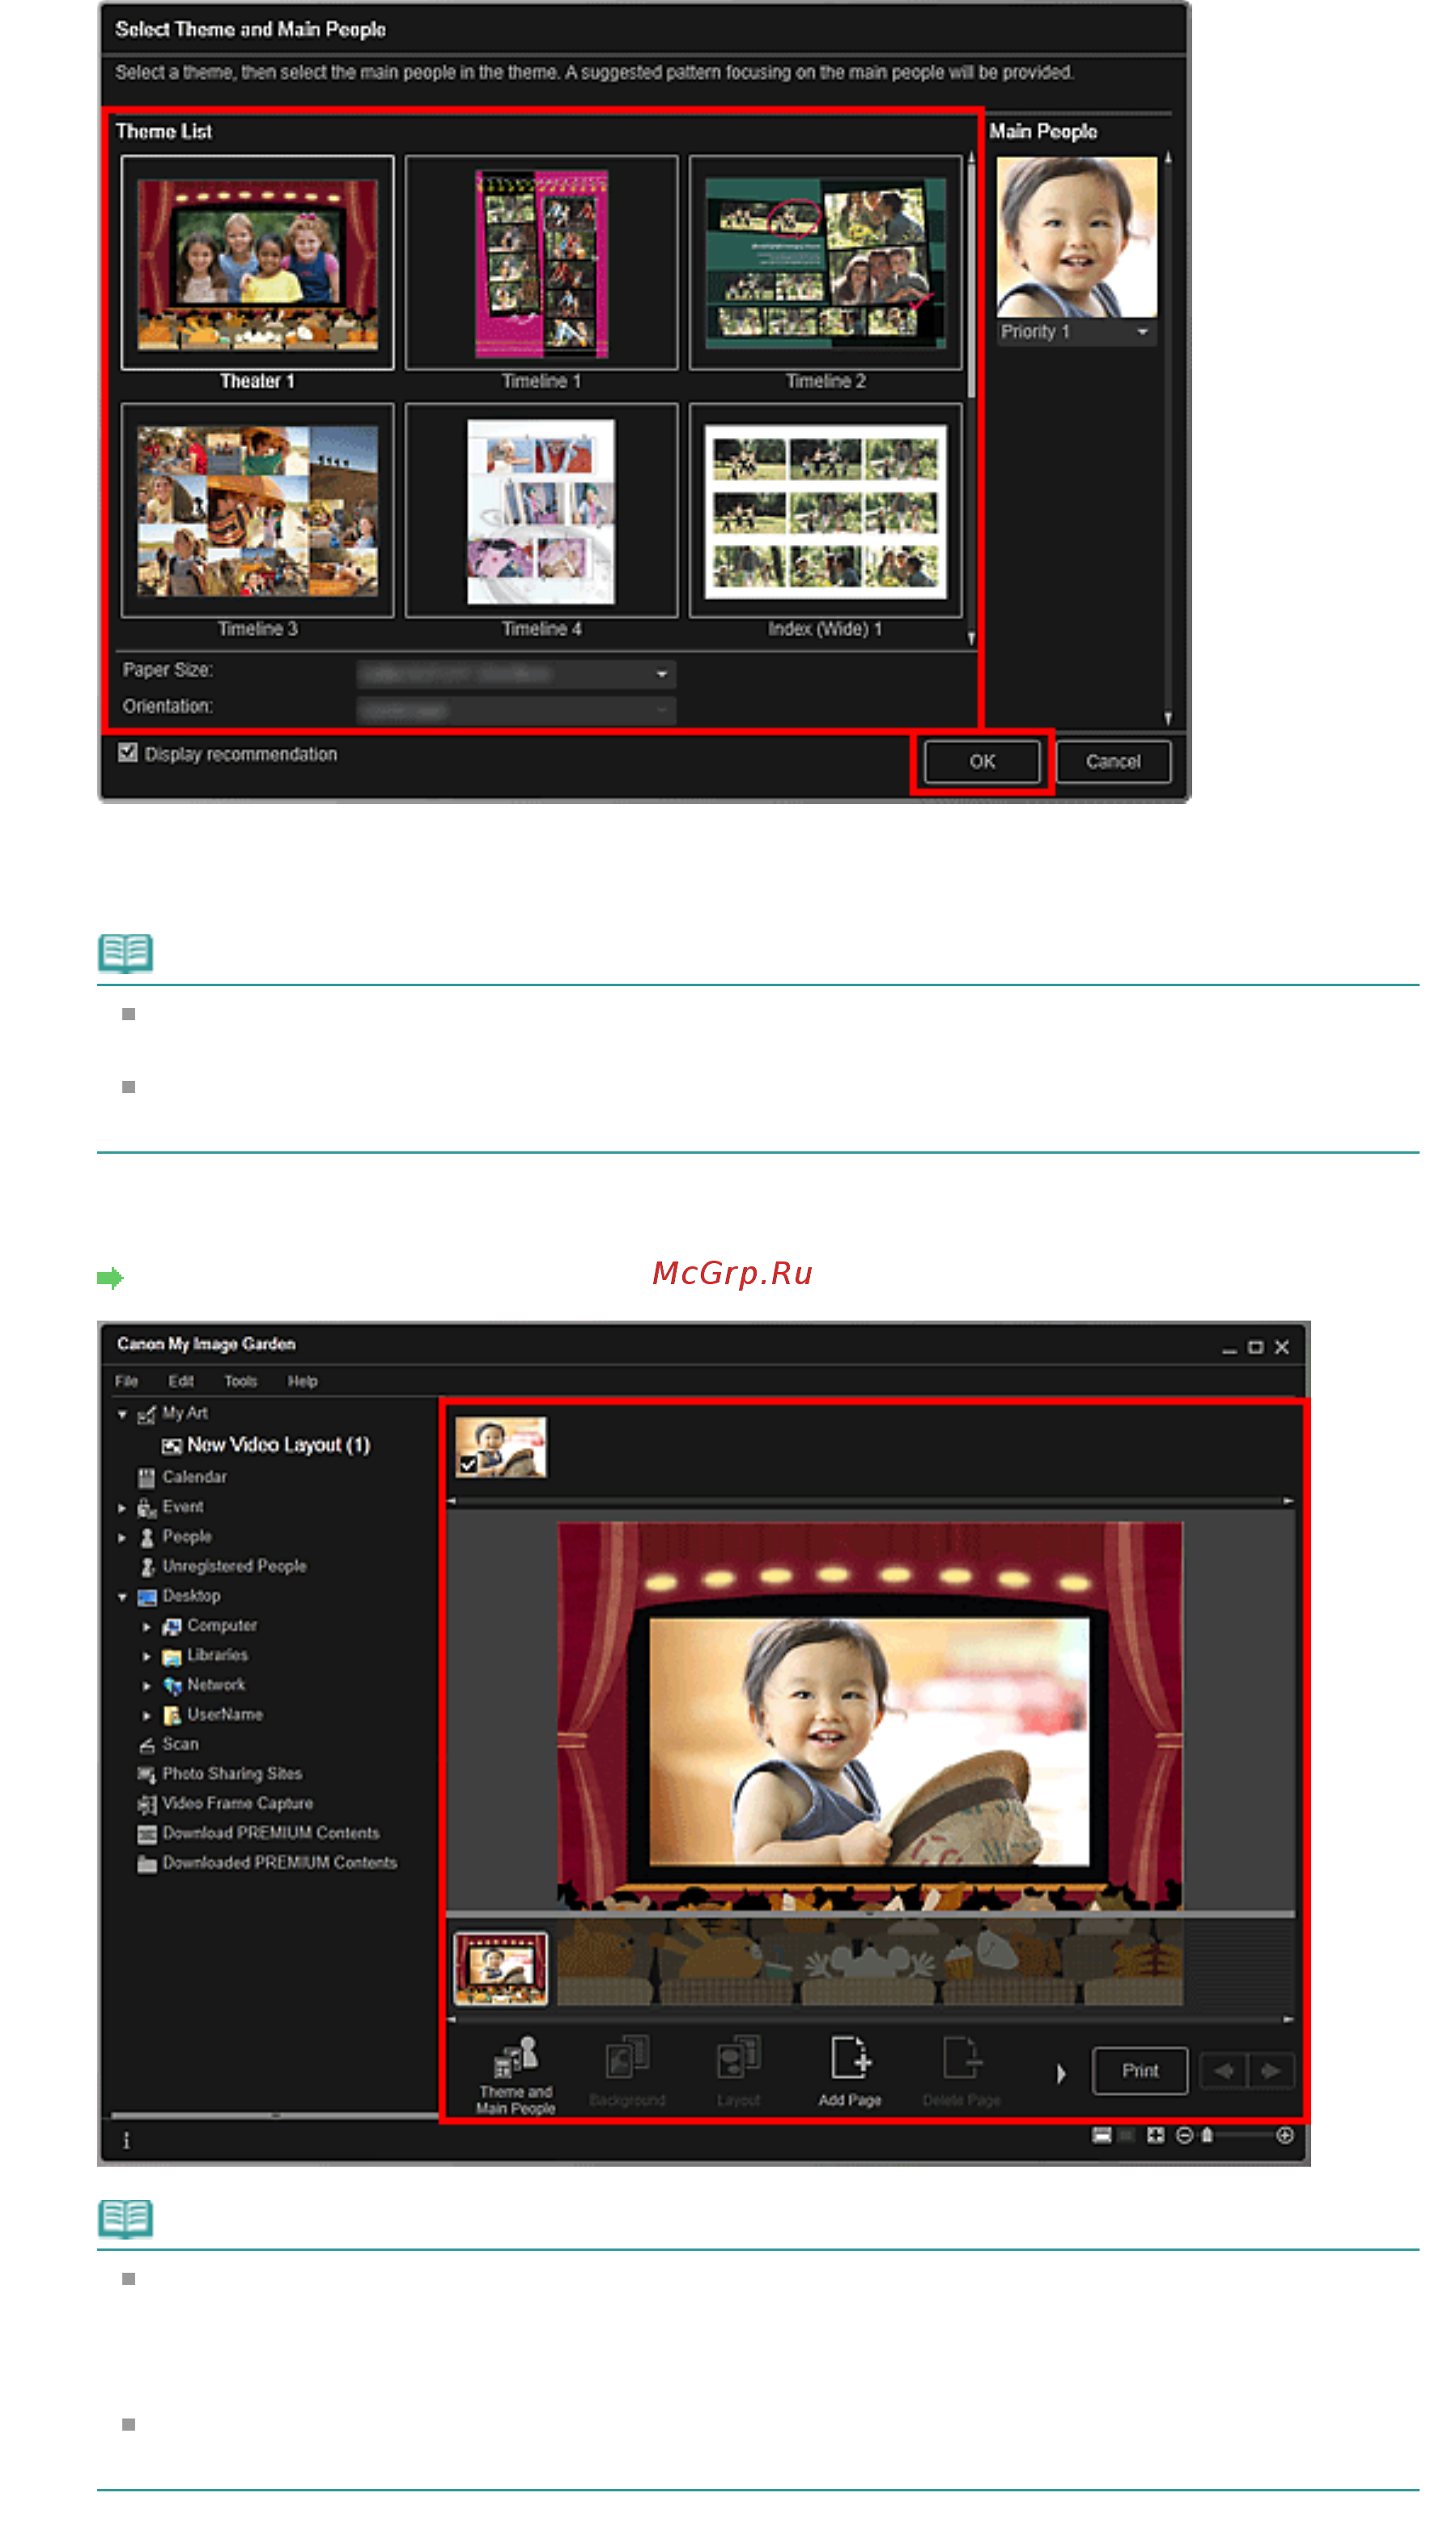Open Download PREMIUM Contents item
This screenshot has height=2544, width=1456.
(x=271, y=1835)
